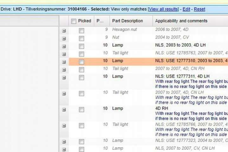Click the Edit link in filter bar
The image size is (228, 152).
coord(186,9)
